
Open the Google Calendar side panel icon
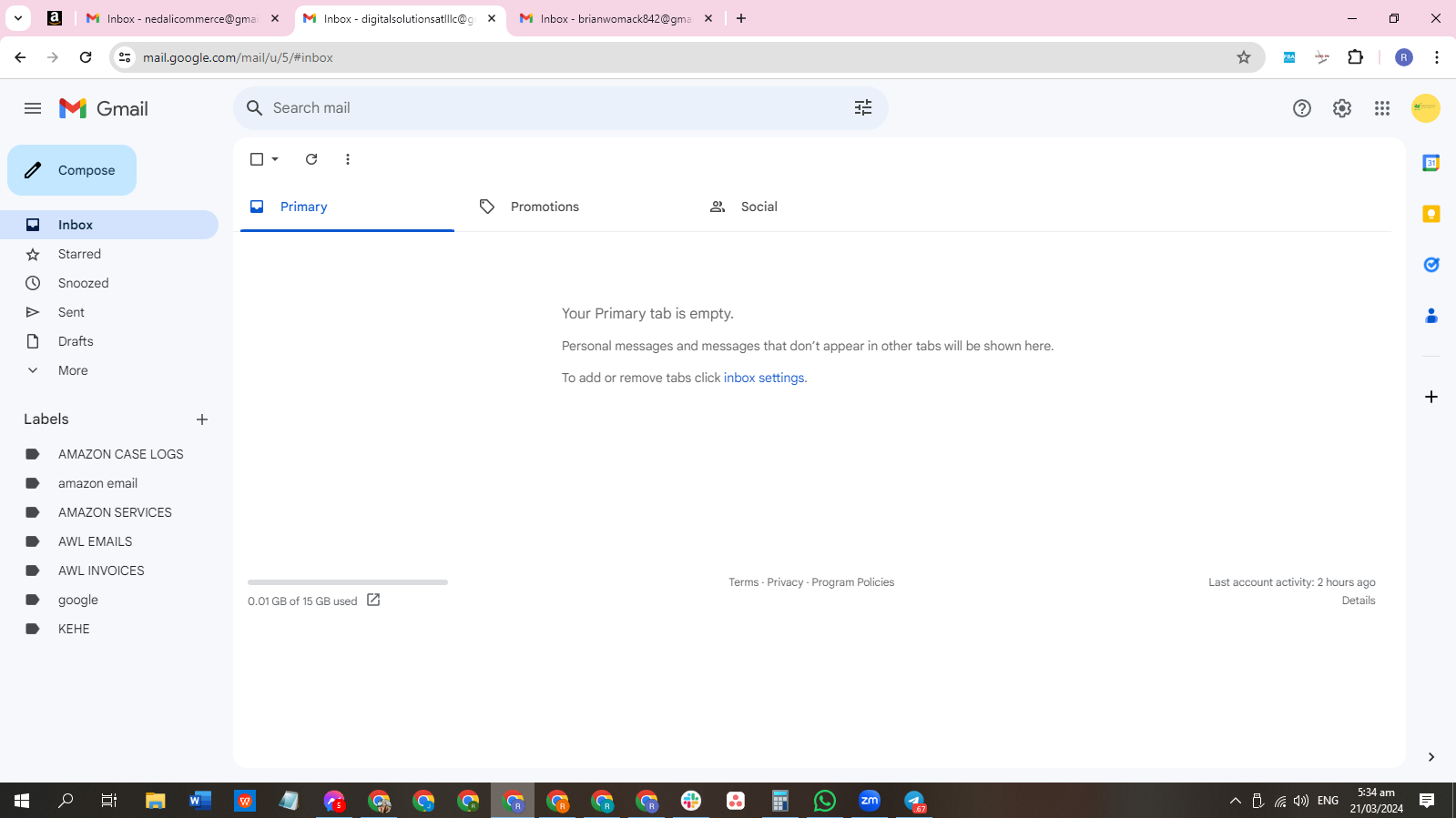pyautogui.click(x=1431, y=163)
